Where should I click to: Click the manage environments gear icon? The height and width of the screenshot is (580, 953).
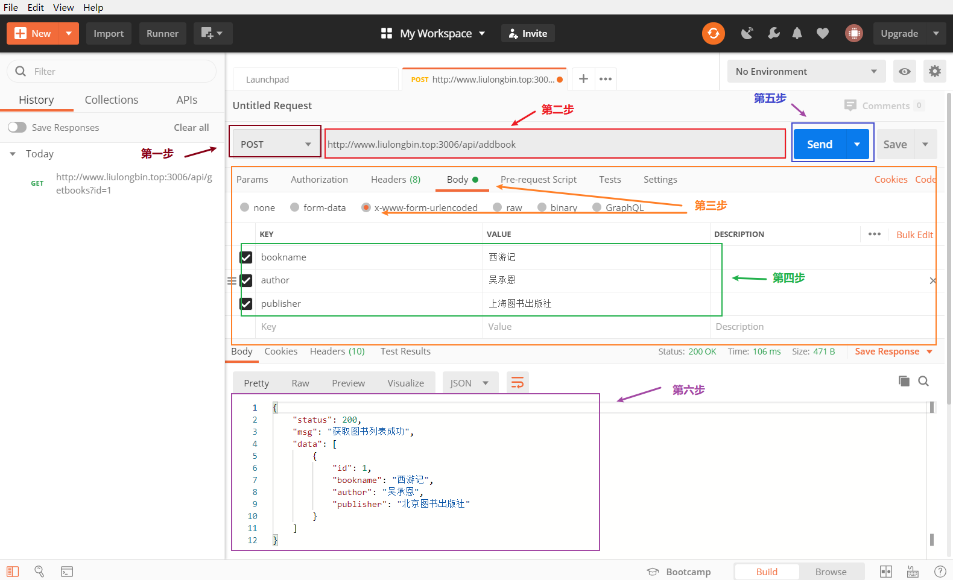click(934, 71)
